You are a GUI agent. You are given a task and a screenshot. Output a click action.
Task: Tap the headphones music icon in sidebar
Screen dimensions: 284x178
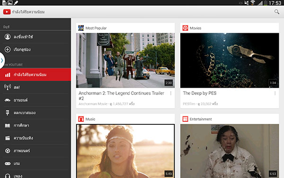pos(8,176)
